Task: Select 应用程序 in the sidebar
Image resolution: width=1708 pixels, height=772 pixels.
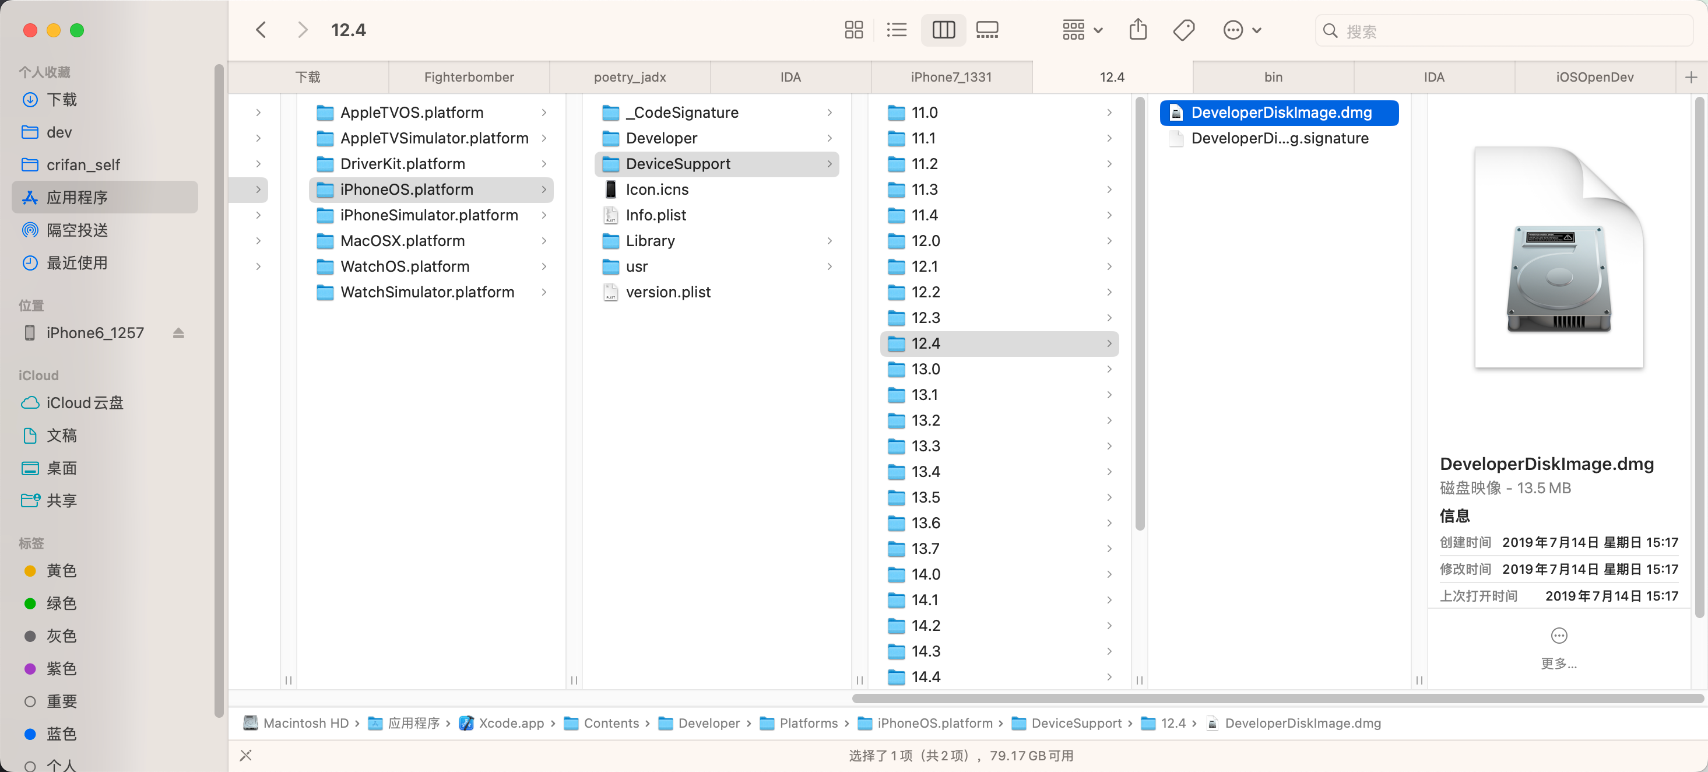Action: [x=105, y=198]
